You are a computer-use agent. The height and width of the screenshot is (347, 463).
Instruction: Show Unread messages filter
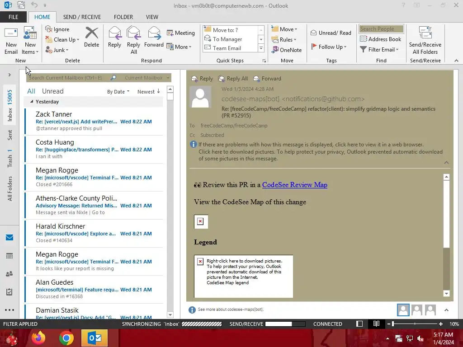52,91
